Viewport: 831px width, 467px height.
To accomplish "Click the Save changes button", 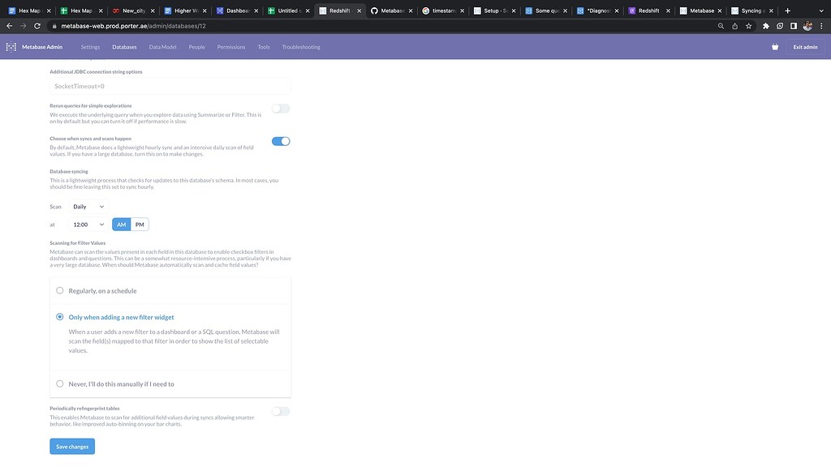I will [71, 446].
